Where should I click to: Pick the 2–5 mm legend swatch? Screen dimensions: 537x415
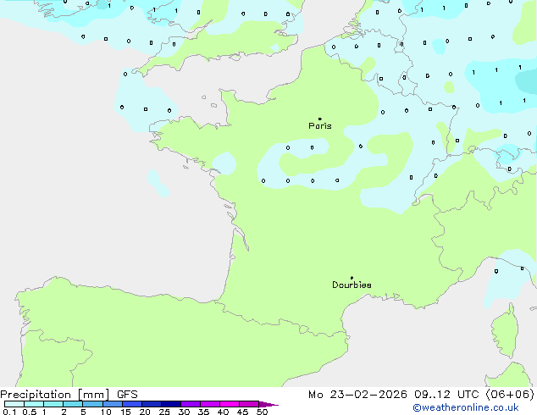[73, 404]
